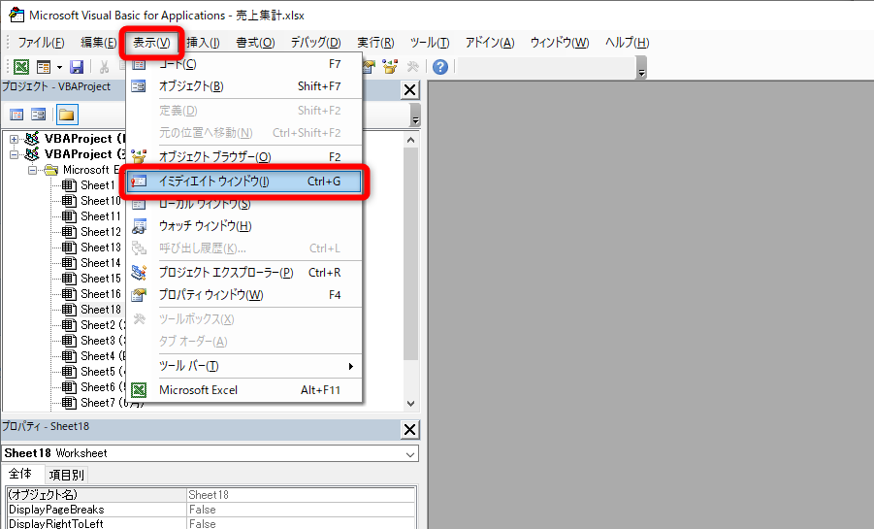Viewport: 874px width, 529px height.
Task: Open the ファイル(F) menu
Action: (x=42, y=43)
